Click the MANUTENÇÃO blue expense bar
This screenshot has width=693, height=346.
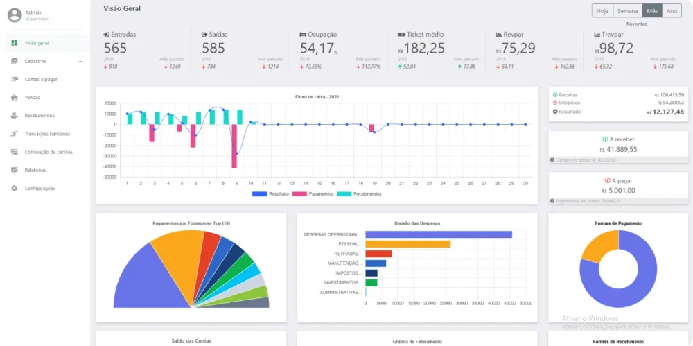coord(376,263)
